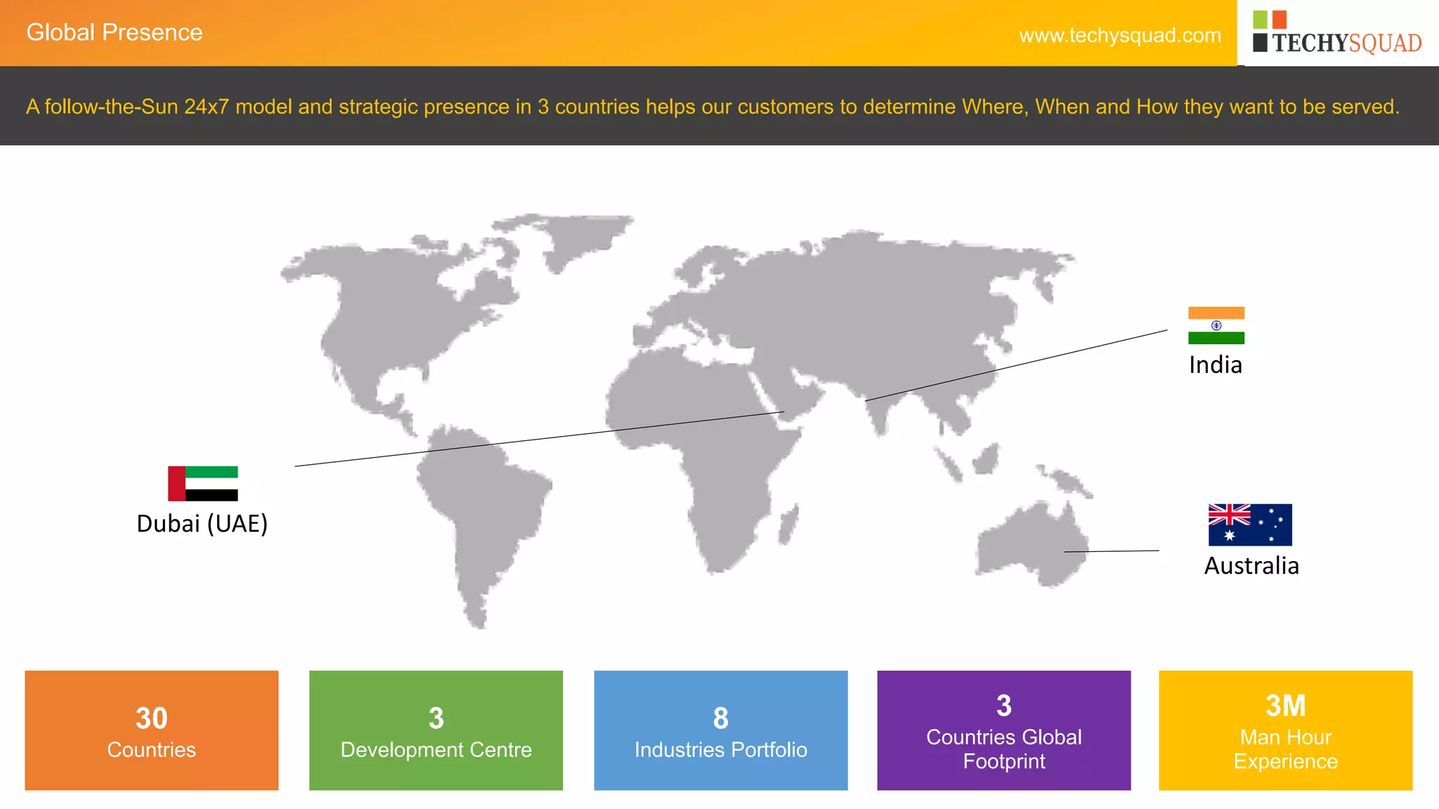Click the India label text
The image size is (1439, 809).
pos(1215,365)
